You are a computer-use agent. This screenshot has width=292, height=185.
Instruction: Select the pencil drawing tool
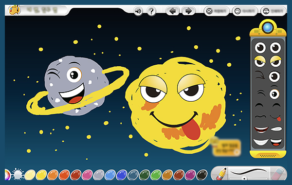[221, 174]
